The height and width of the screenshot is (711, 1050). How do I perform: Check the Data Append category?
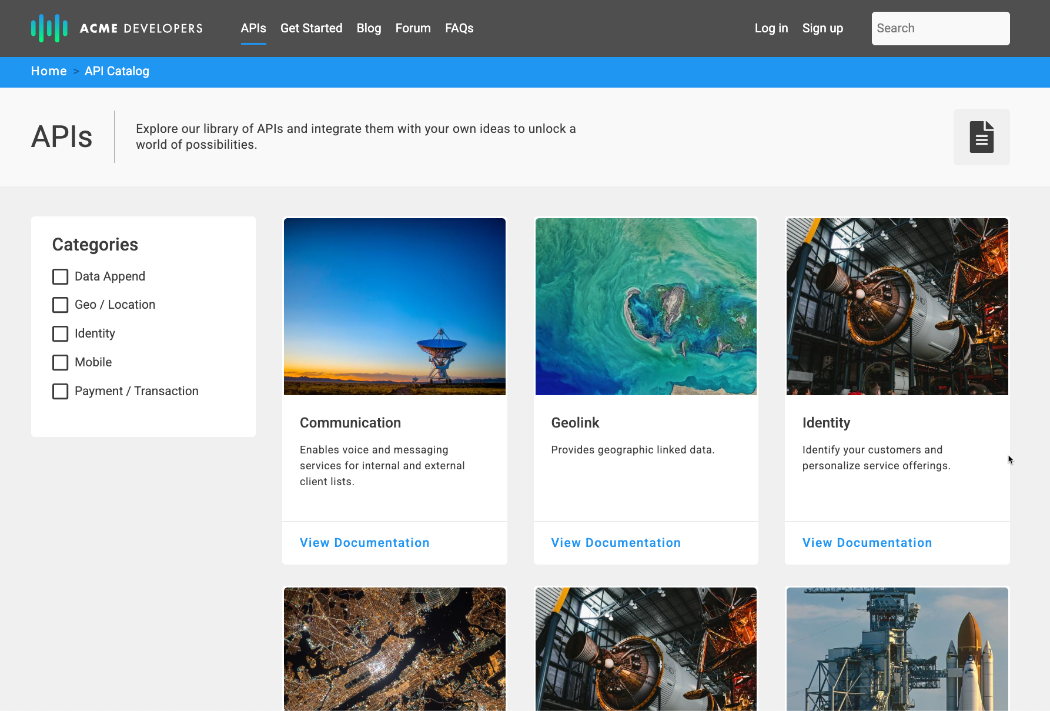coord(60,276)
